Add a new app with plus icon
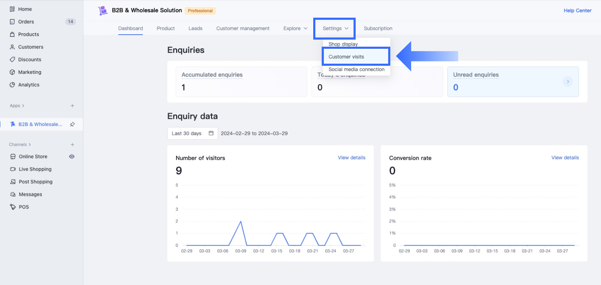This screenshot has height=285, width=601. coord(72,106)
